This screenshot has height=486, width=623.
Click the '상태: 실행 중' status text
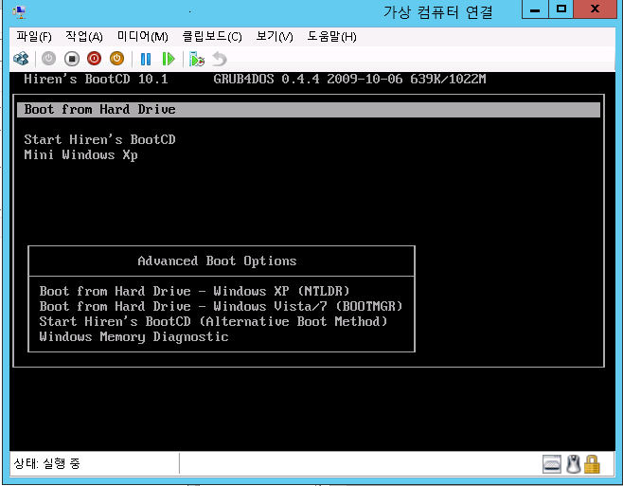point(47,463)
